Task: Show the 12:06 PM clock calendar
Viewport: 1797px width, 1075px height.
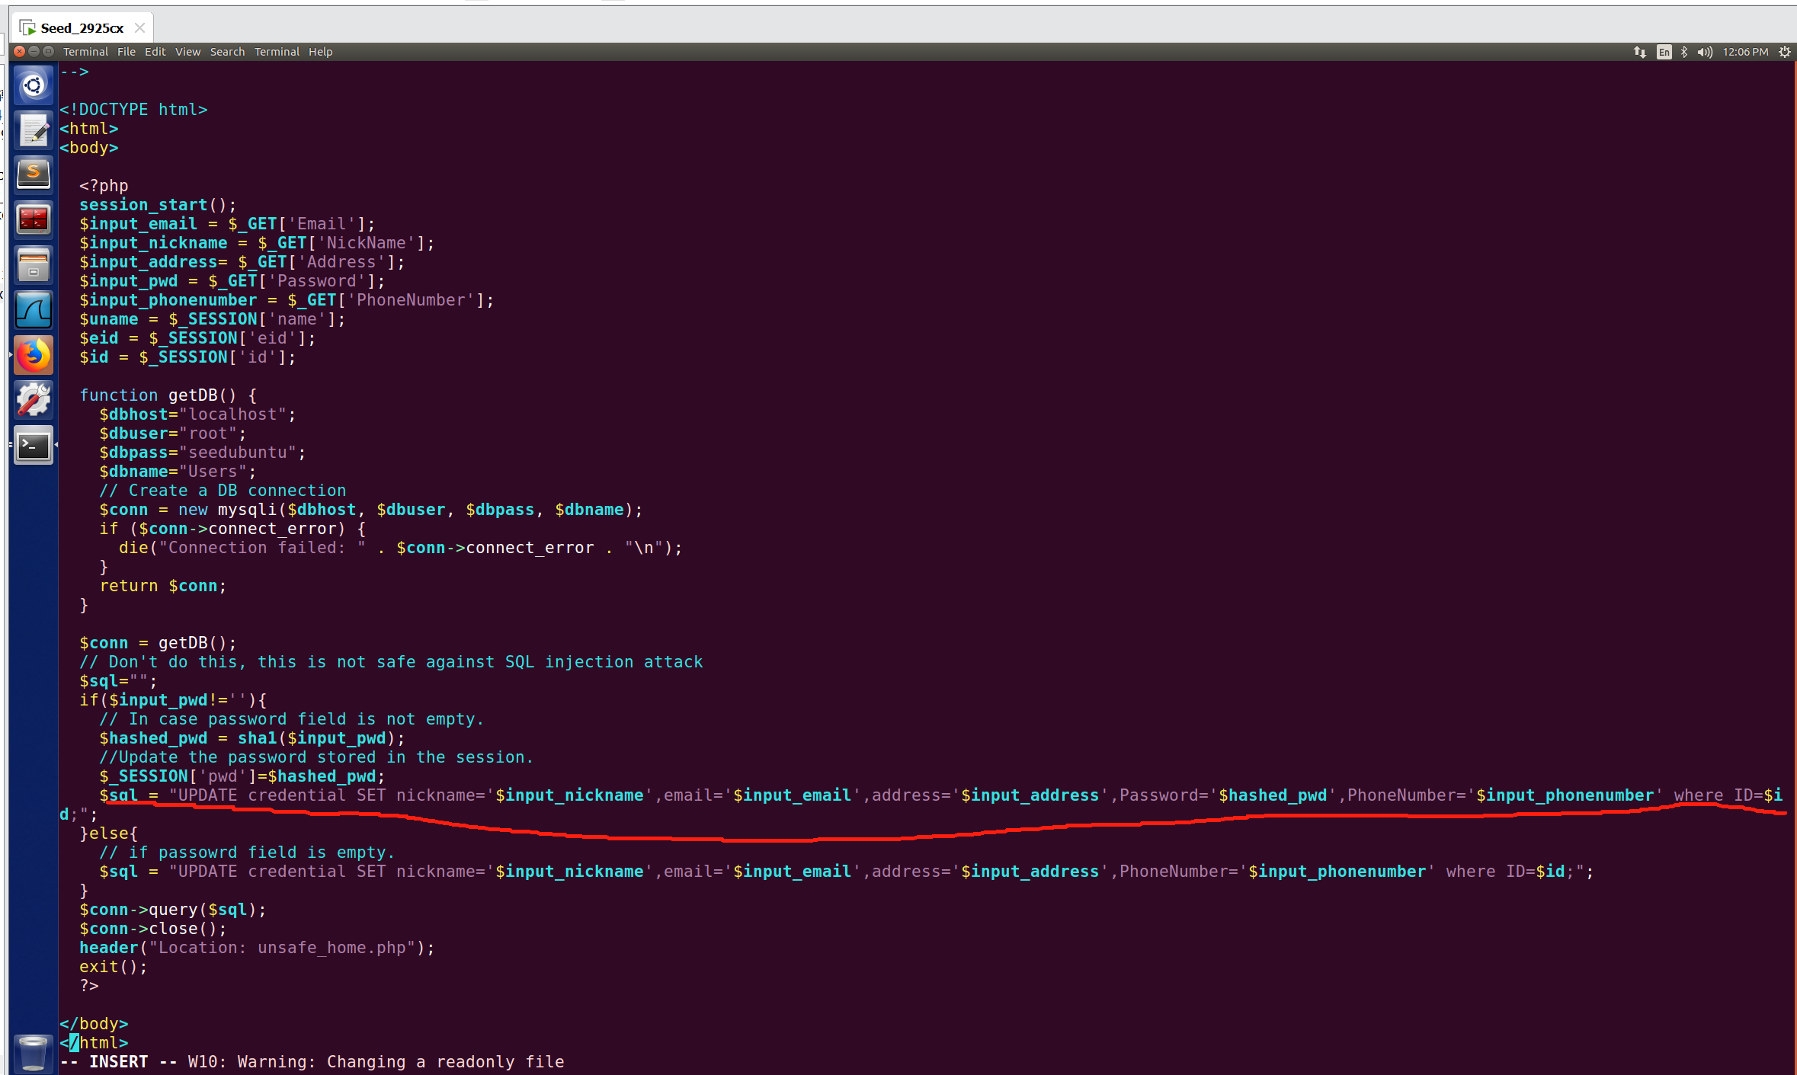Action: tap(1745, 52)
